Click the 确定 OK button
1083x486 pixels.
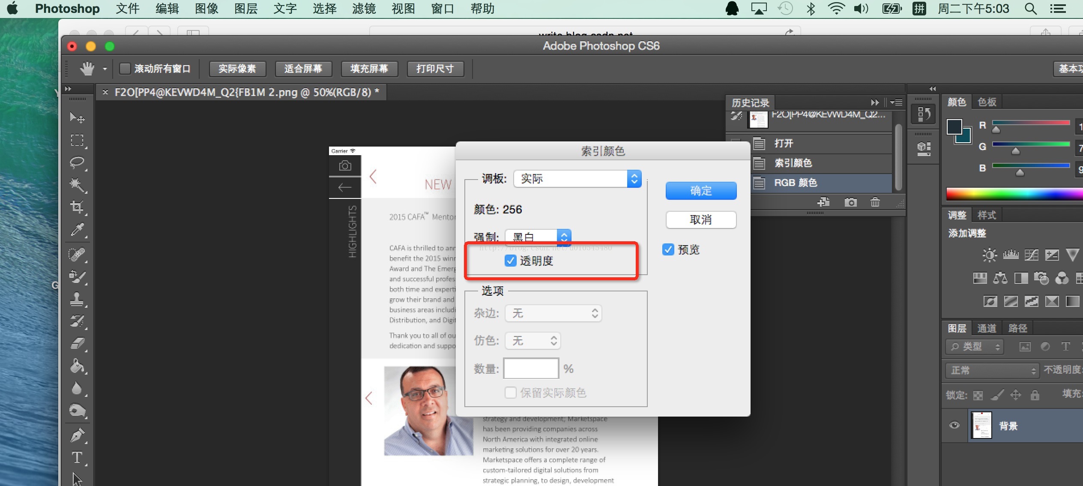(x=701, y=191)
